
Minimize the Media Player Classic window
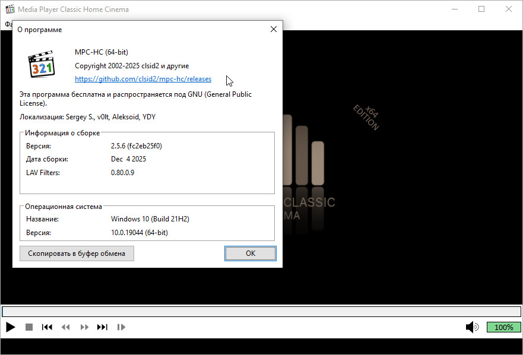[454, 9]
